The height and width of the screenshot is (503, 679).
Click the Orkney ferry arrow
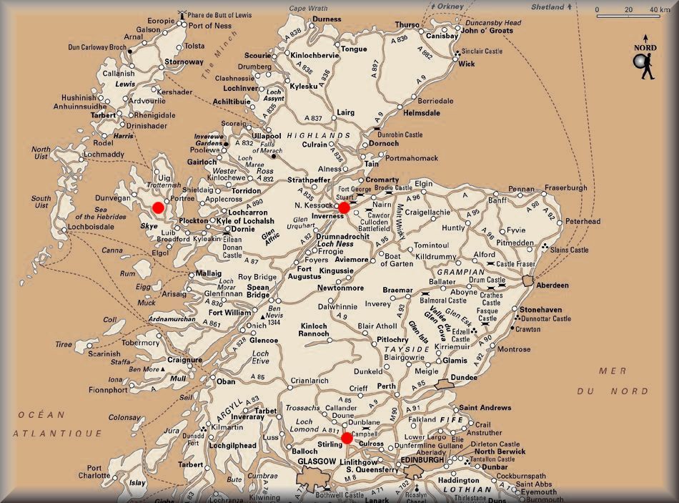432,6
